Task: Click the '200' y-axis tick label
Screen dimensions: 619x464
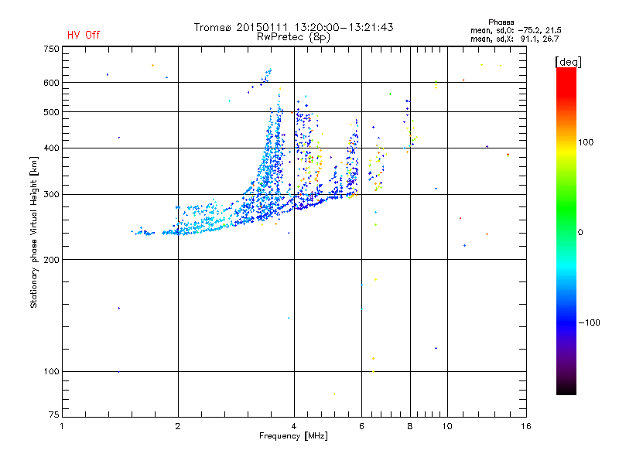Action: pos(51,260)
